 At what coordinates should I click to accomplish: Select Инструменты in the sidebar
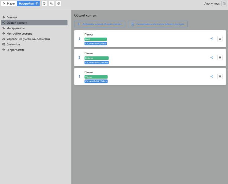(x=15, y=28)
